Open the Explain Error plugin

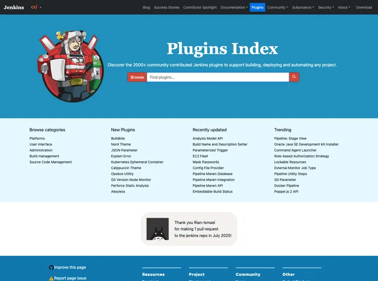121,156
